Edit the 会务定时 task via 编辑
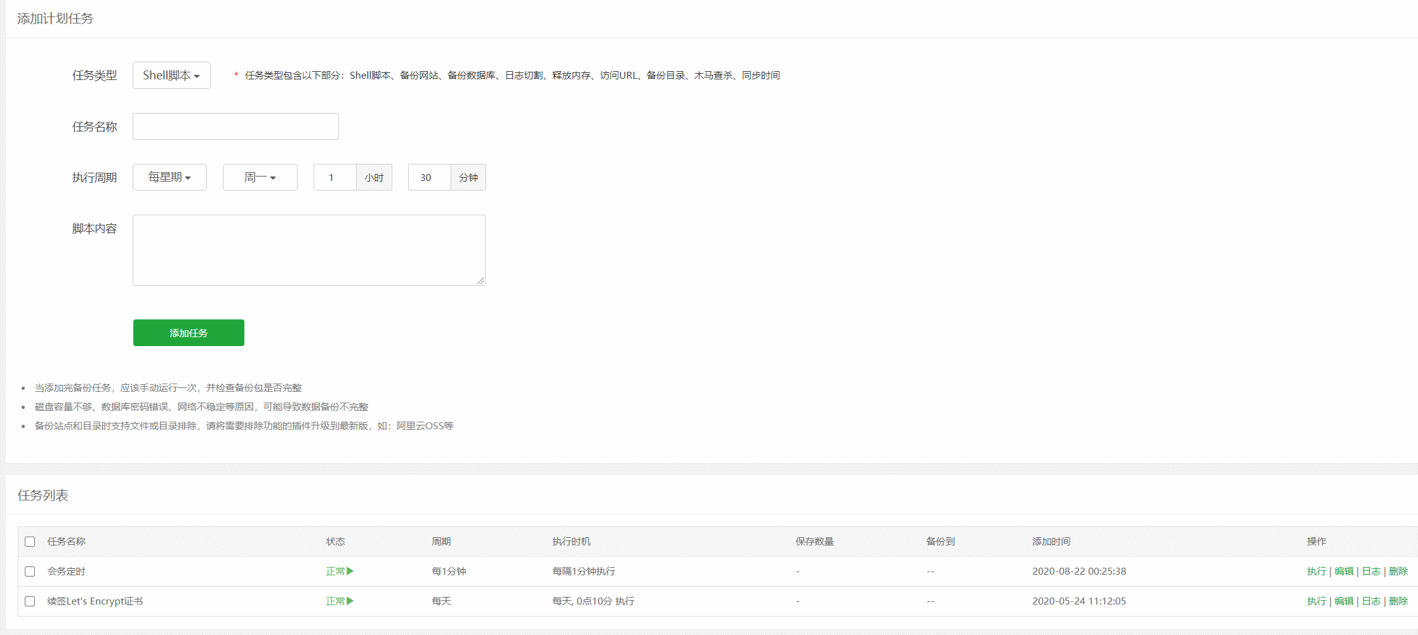This screenshot has width=1418, height=635. click(1344, 571)
